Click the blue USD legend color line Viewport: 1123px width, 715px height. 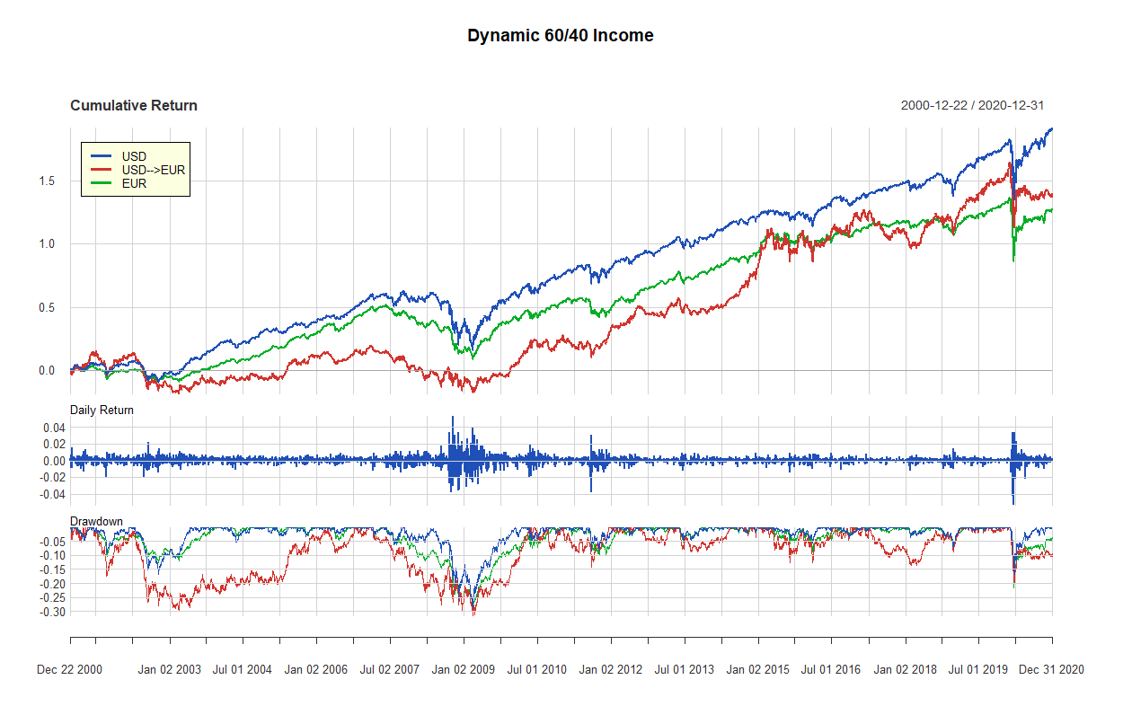(100, 157)
